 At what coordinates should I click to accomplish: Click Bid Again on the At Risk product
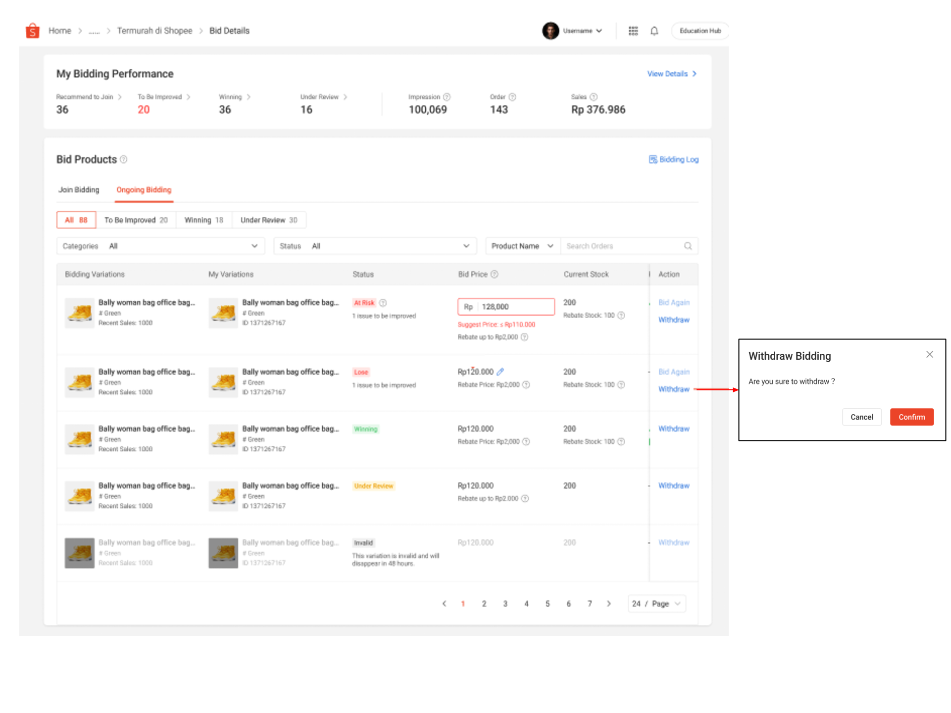point(674,302)
